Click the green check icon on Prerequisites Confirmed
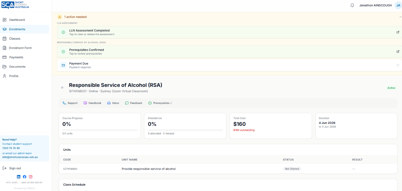Screen dimensions: 402x191 pyautogui.click(x=63, y=52)
